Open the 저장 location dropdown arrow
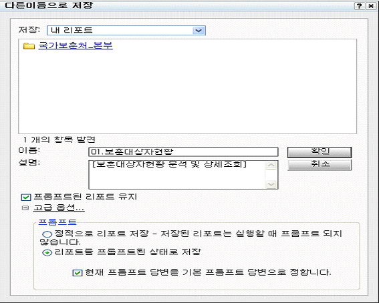 click(x=199, y=31)
